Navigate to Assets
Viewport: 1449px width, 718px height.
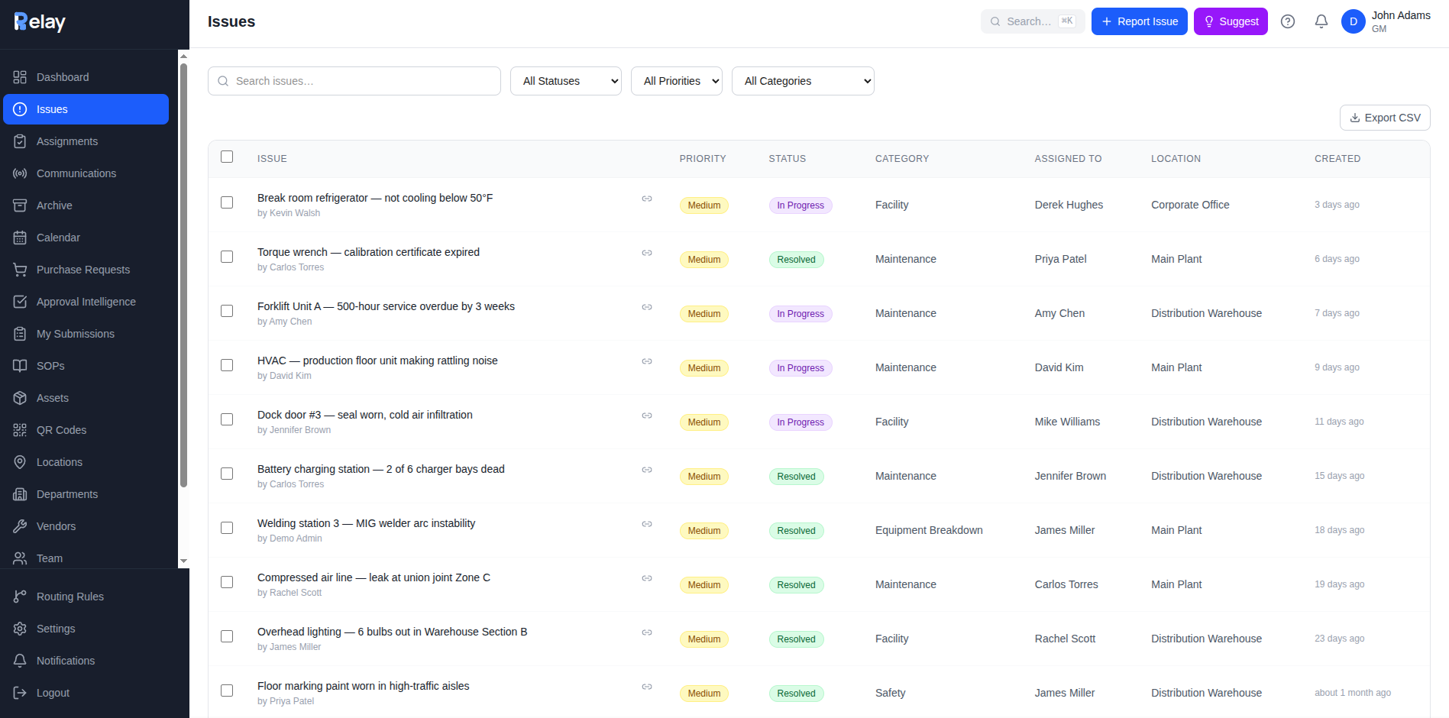[x=86, y=398]
